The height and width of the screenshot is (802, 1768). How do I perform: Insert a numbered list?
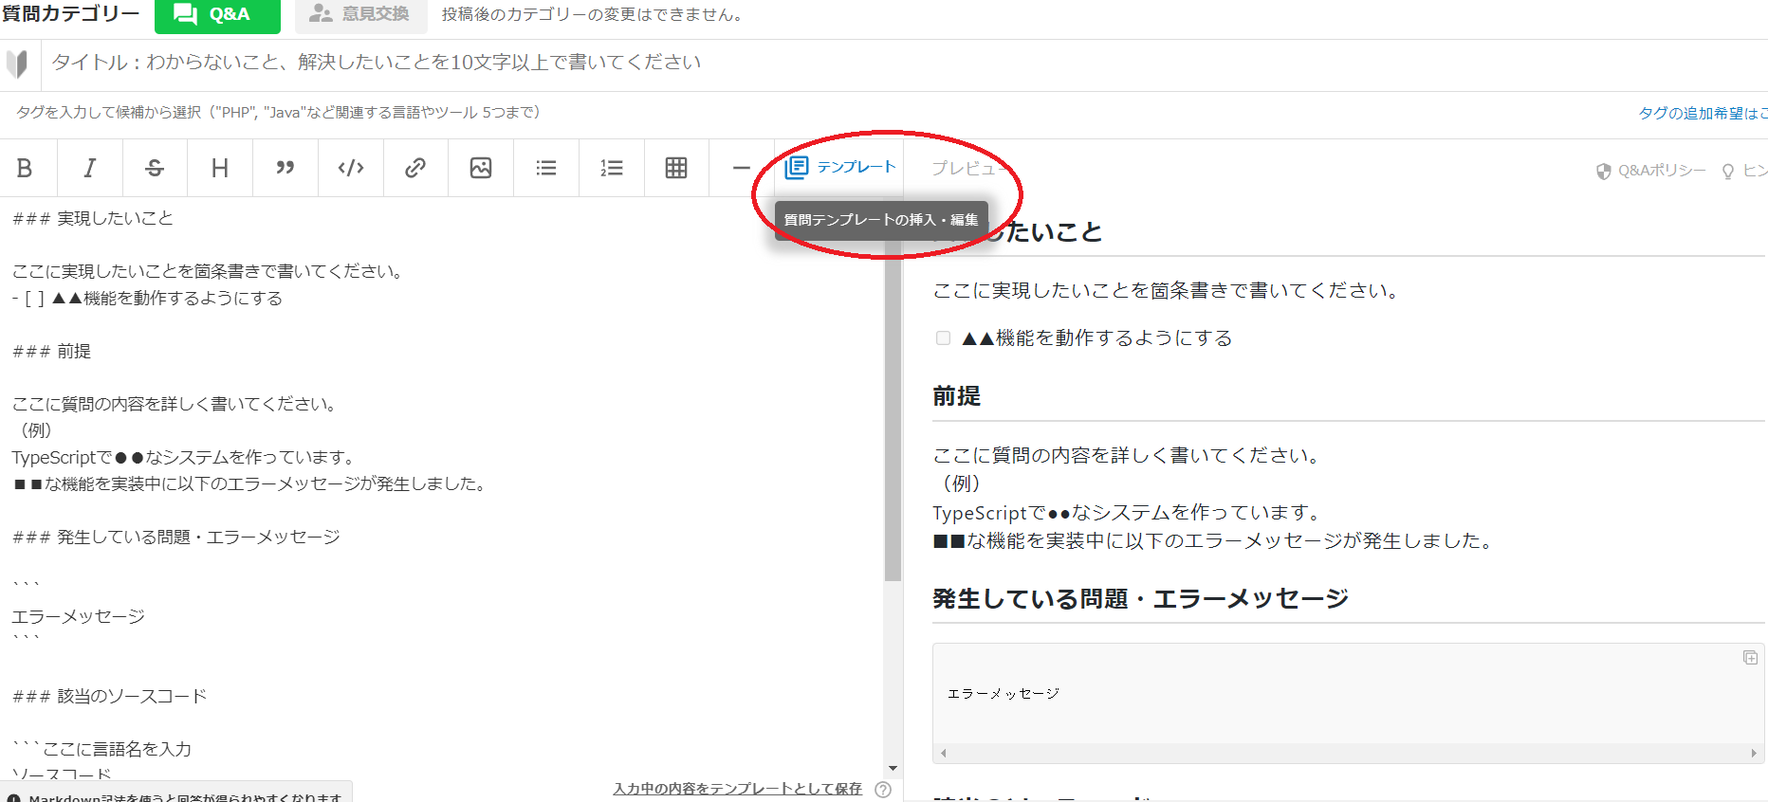pos(612,168)
